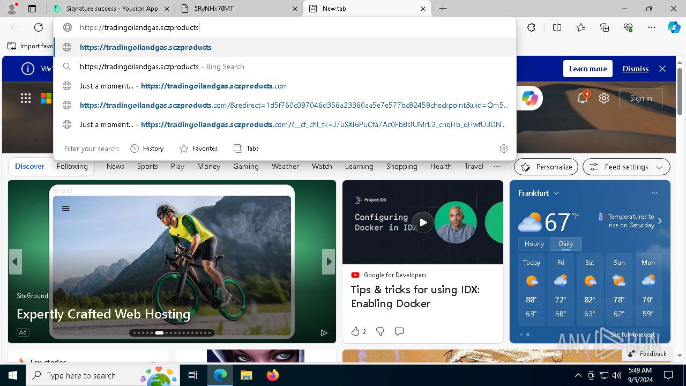Open the Feed settings dropdown

click(626, 167)
